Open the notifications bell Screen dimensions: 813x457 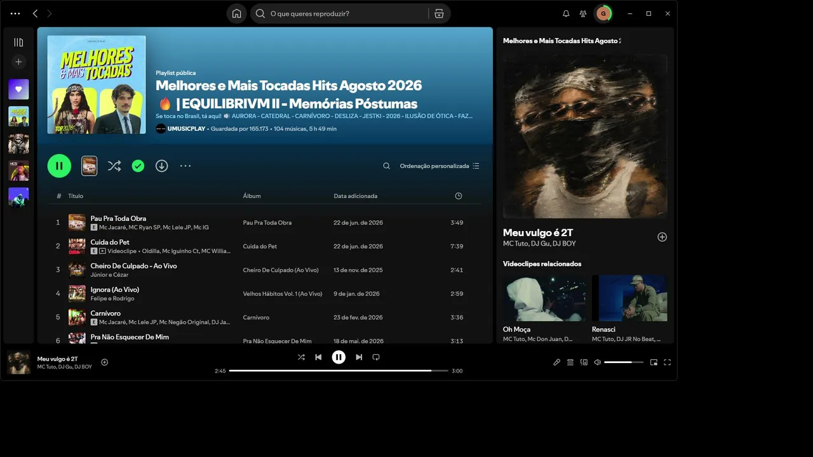566,13
